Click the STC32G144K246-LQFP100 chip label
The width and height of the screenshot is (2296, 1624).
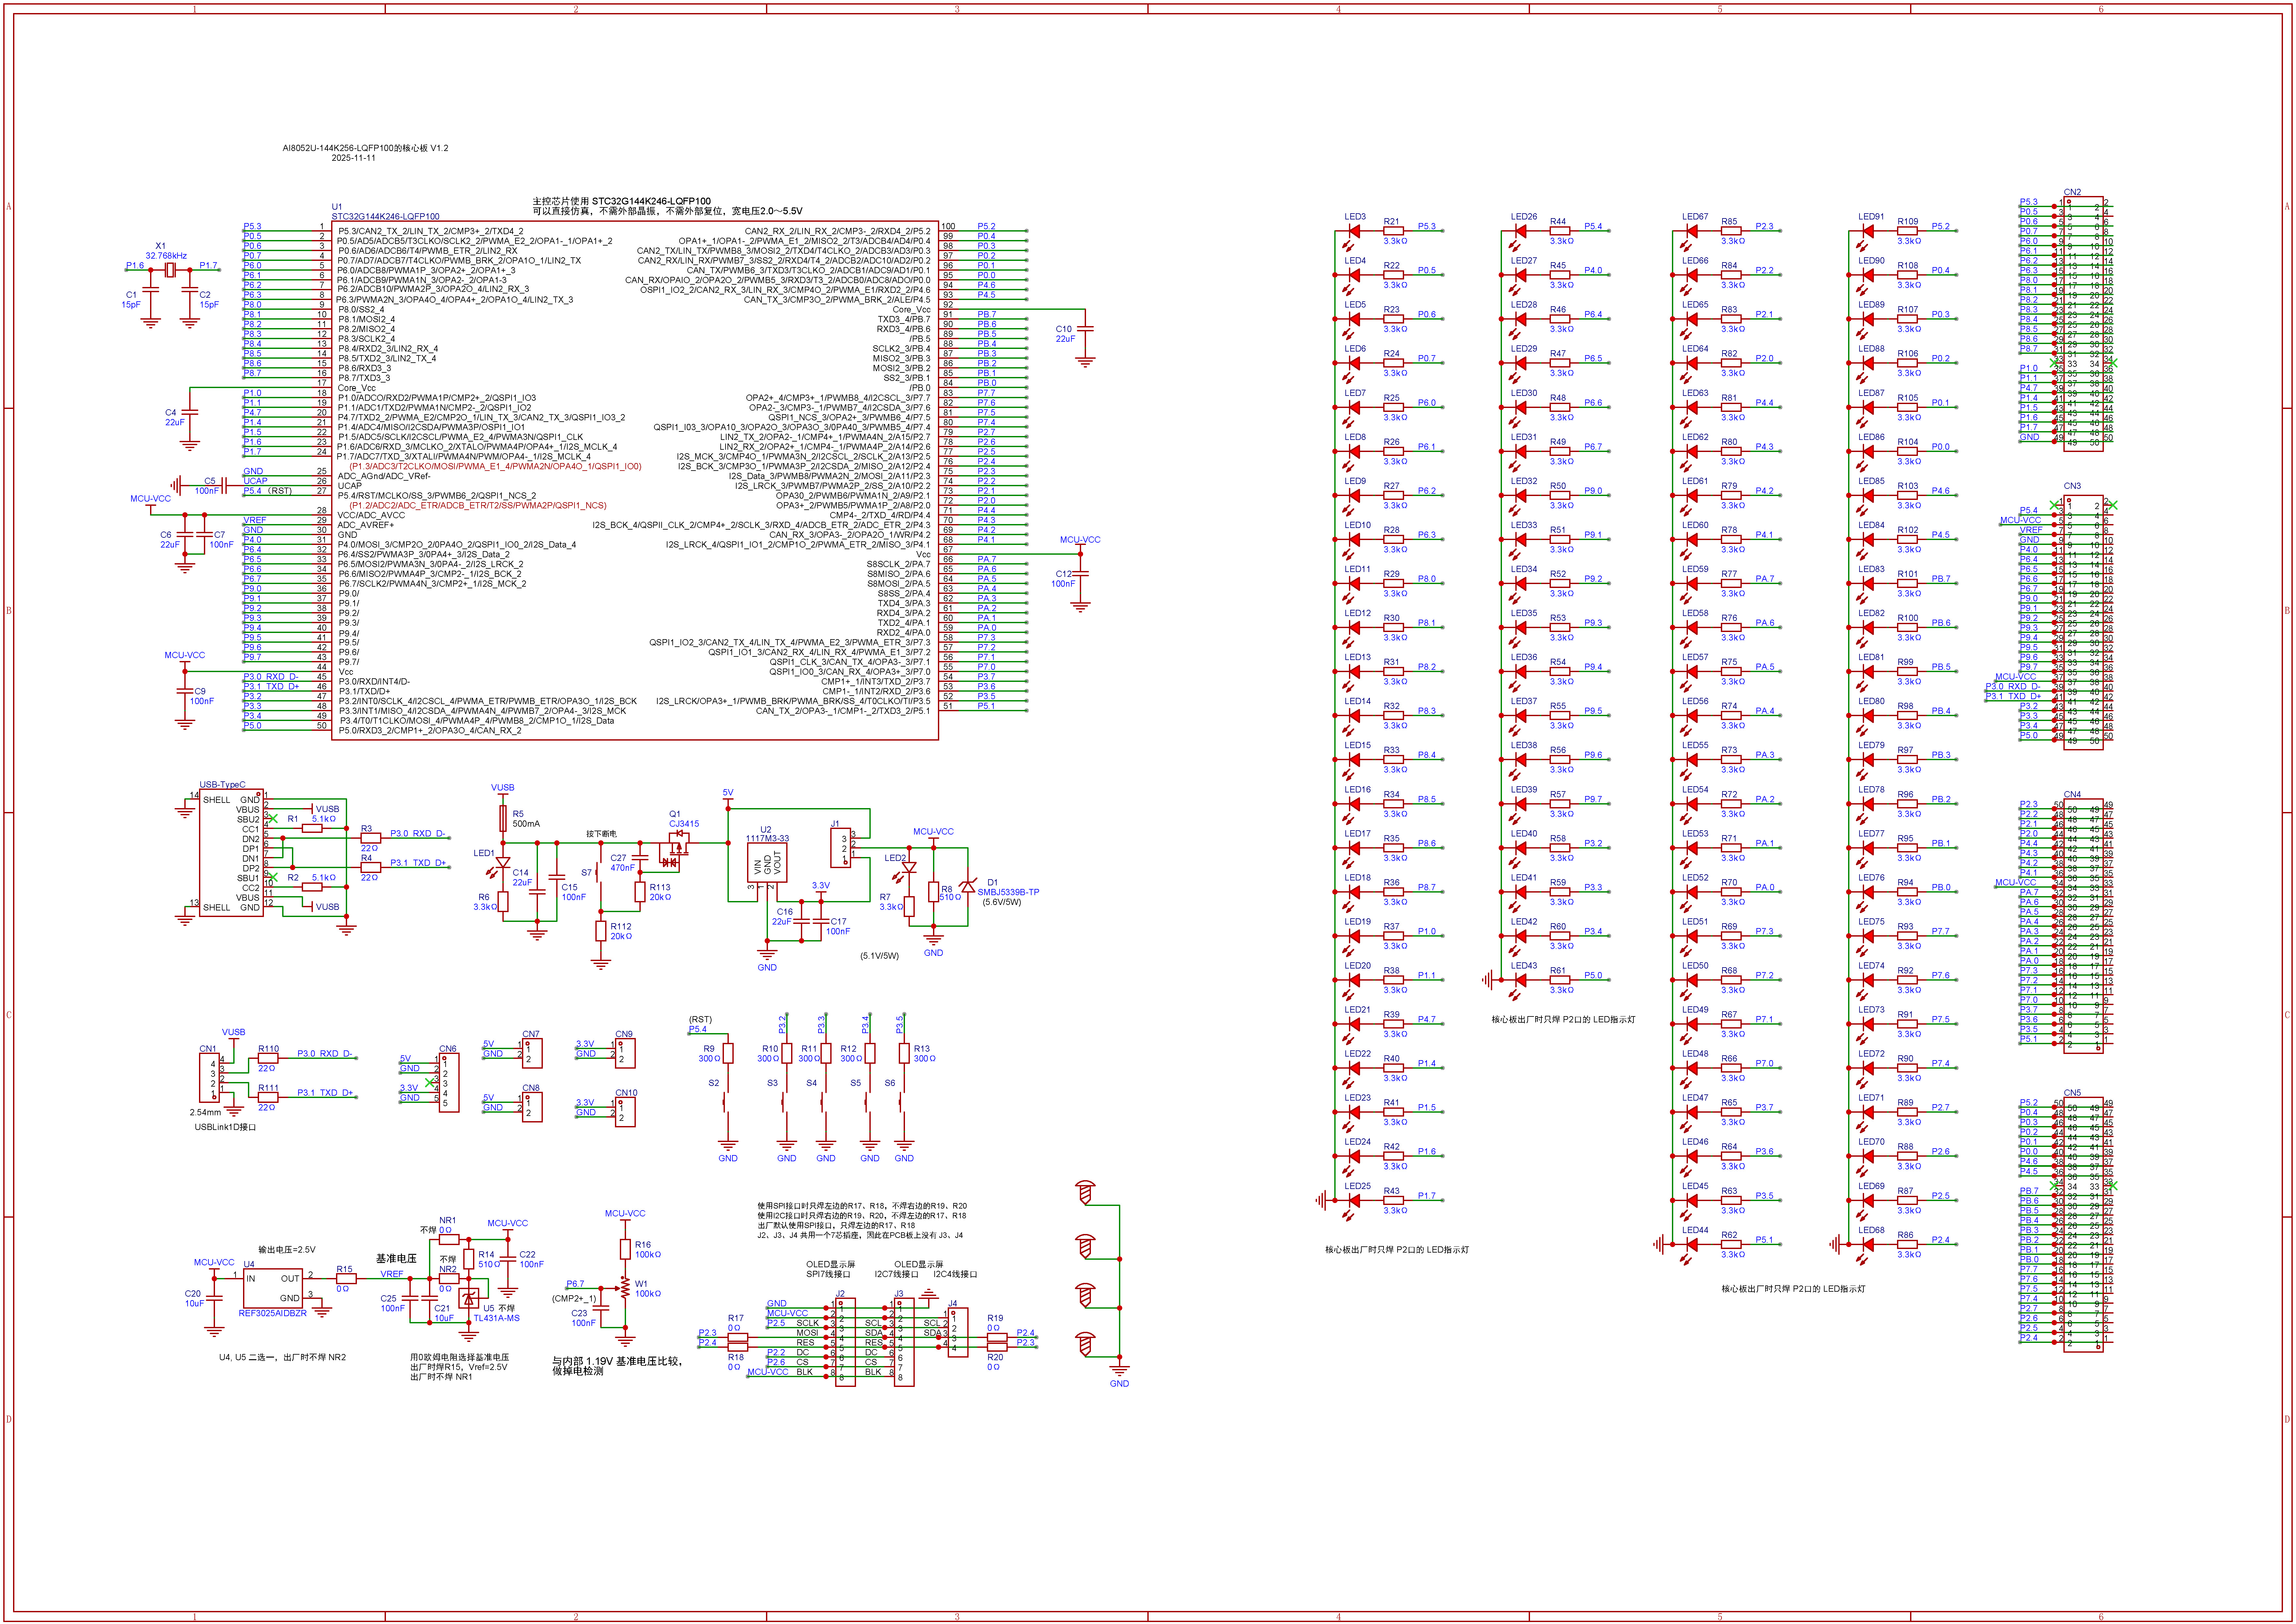tap(385, 216)
